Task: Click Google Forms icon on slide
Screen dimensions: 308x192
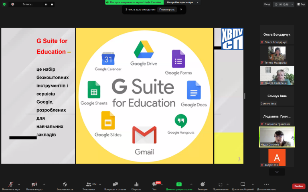Action: [x=178, y=59]
